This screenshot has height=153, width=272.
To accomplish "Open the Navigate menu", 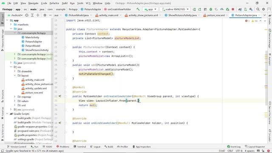I will pos(33,3).
